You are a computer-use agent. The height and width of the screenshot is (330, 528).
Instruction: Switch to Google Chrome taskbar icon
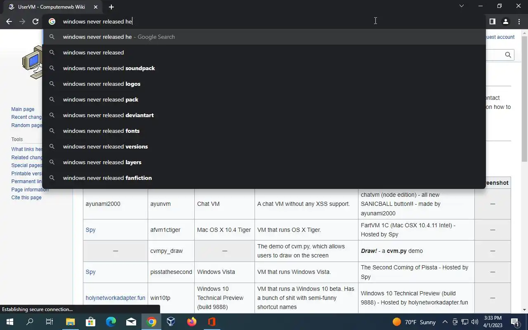pyautogui.click(x=151, y=322)
